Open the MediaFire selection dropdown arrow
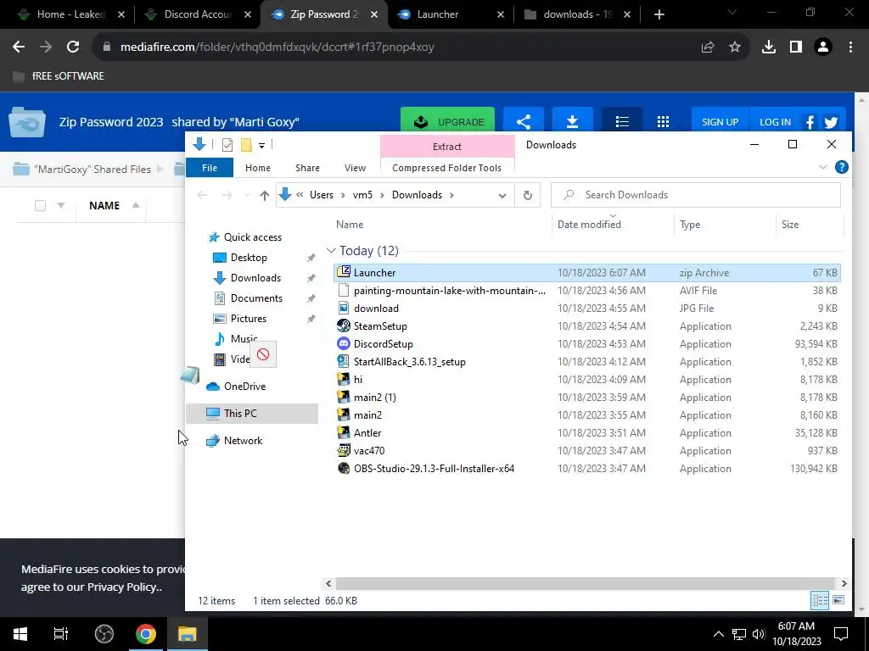 [61, 206]
